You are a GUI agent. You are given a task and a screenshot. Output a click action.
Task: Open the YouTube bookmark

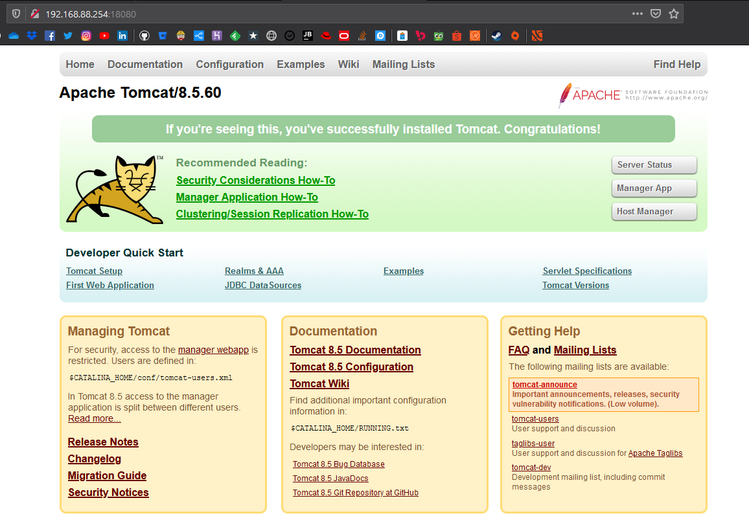[x=104, y=36]
